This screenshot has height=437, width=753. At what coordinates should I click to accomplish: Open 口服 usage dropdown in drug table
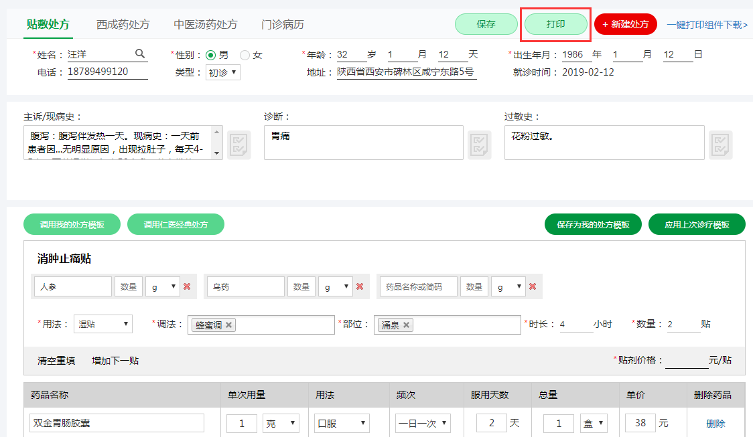click(x=342, y=423)
